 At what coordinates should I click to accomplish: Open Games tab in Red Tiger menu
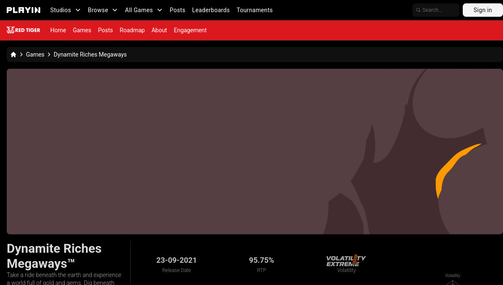point(82,30)
